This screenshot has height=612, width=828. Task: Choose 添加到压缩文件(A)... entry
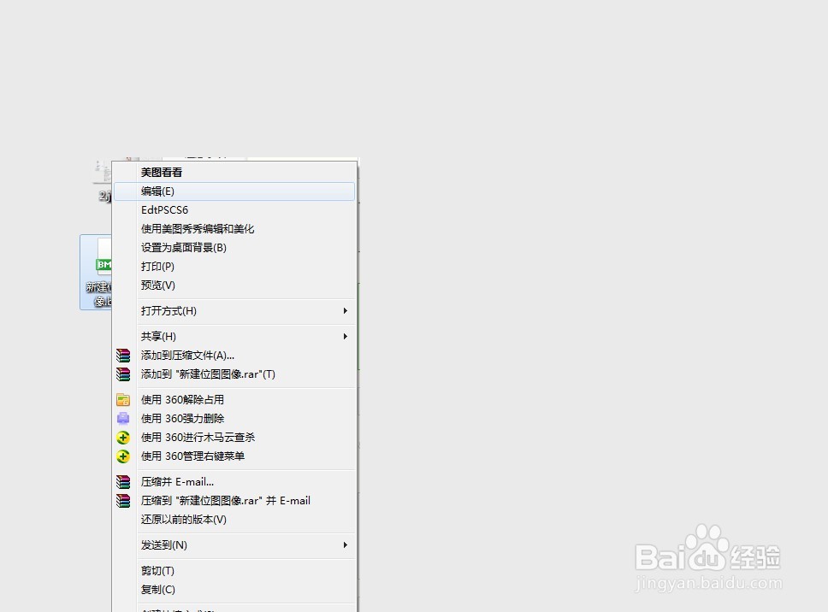pyautogui.click(x=234, y=355)
